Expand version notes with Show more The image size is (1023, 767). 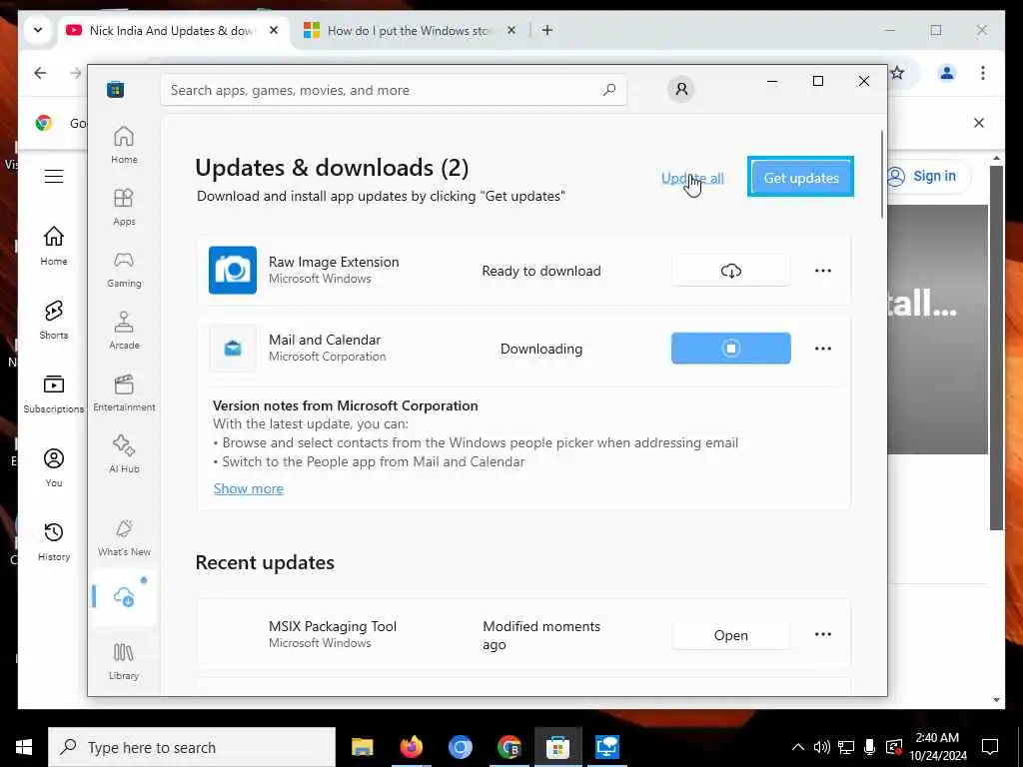pos(249,488)
